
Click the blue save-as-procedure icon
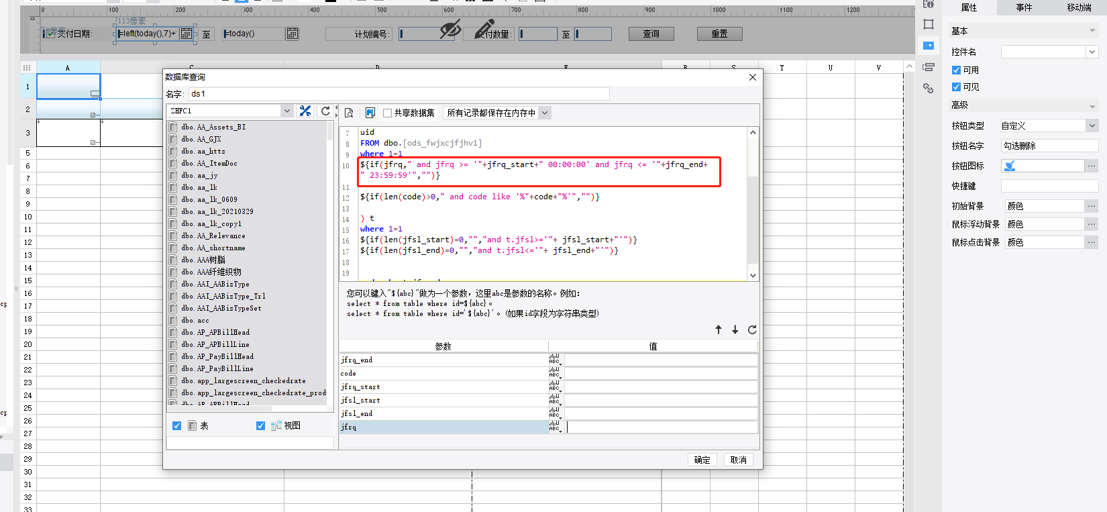(370, 113)
